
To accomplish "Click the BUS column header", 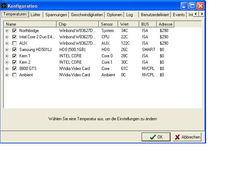I will [x=148, y=24].
